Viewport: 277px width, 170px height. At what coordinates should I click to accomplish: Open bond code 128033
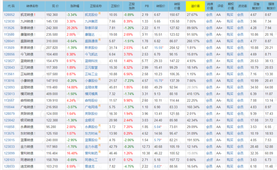[x=9, y=166]
